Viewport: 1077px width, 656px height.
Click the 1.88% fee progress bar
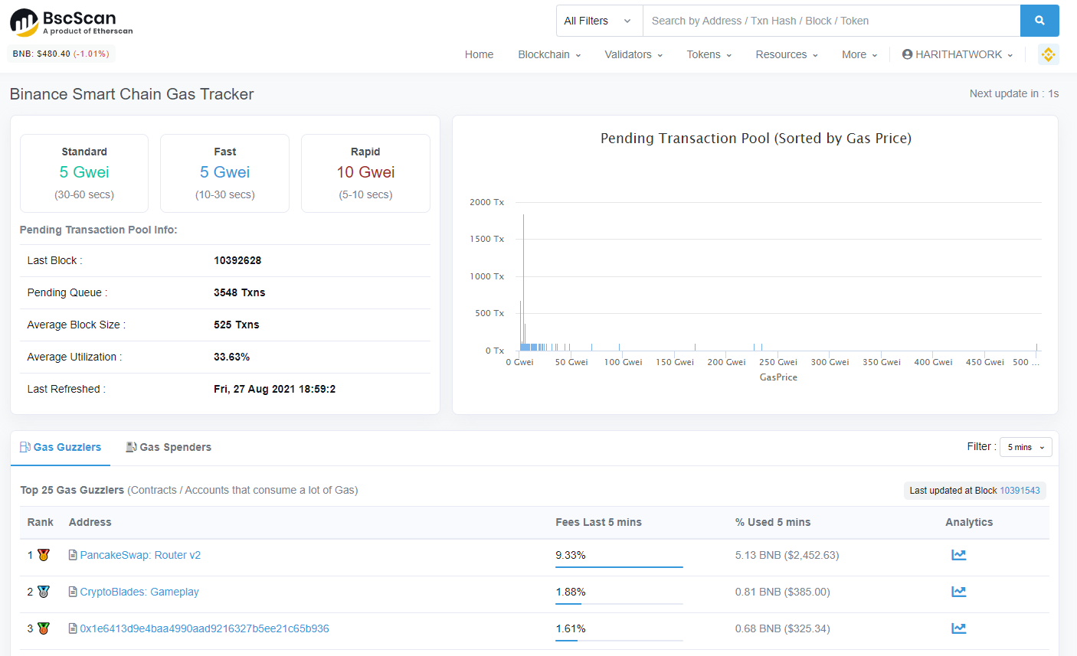tap(619, 604)
